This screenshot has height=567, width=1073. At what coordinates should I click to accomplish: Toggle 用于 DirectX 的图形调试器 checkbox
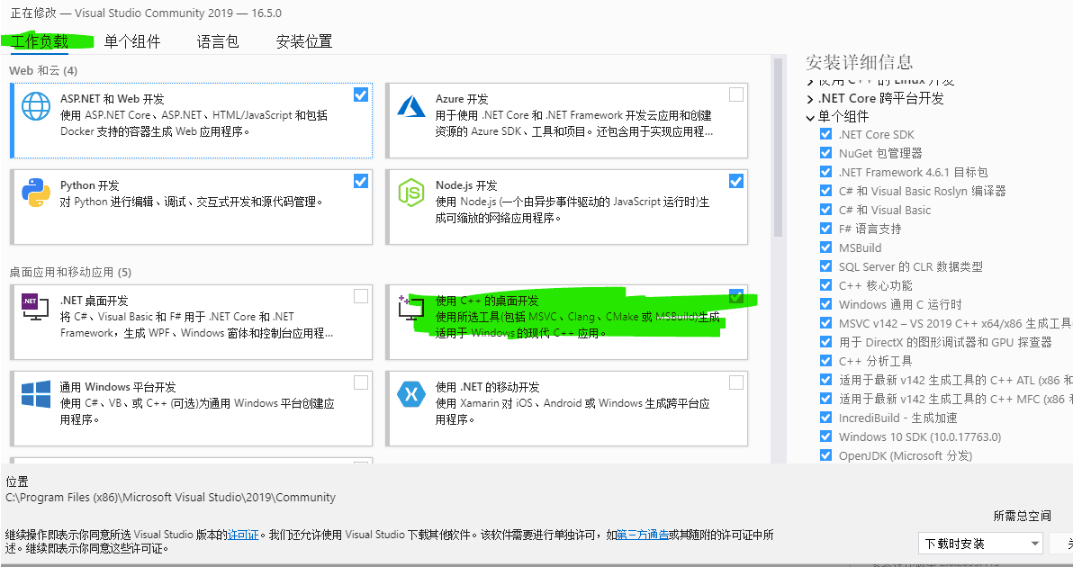pyautogui.click(x=826, y=342)
